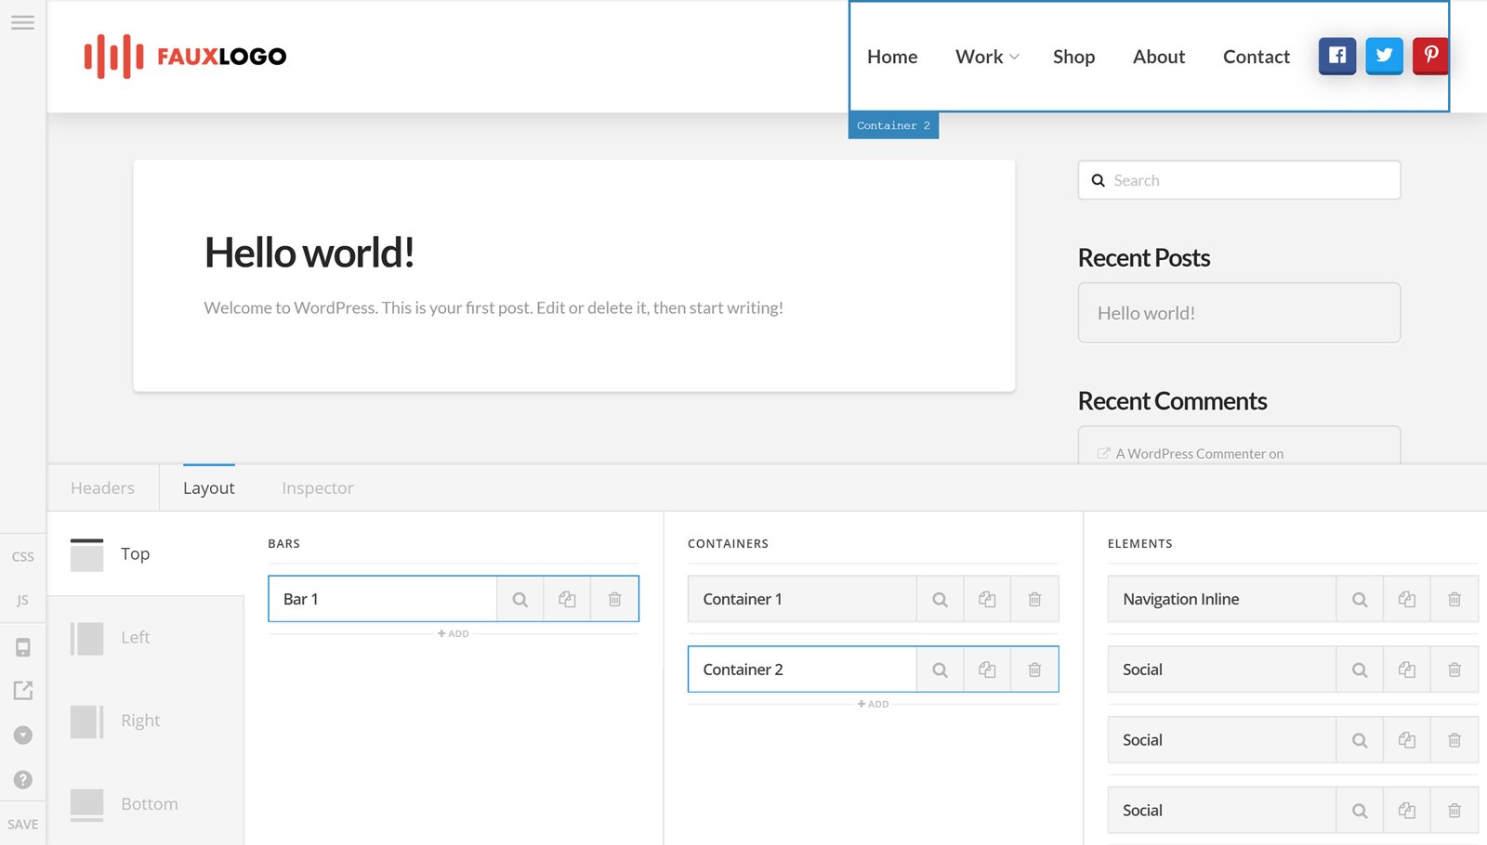Open the hamburger menu at top left
Image resolution: width=1487 pixels, height=845 pixels.
click(x=22, y=22)
